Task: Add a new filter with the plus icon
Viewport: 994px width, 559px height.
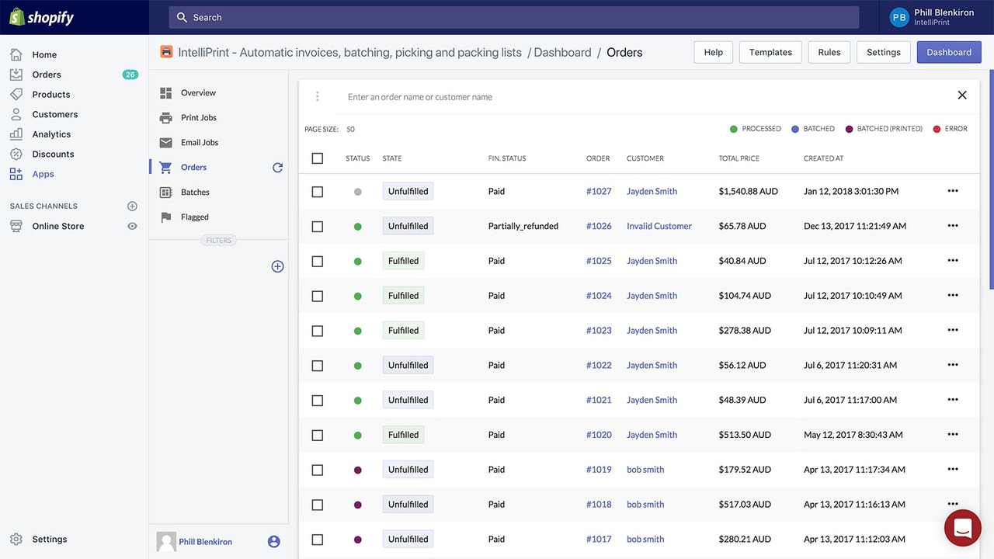Action: point(277,266)
